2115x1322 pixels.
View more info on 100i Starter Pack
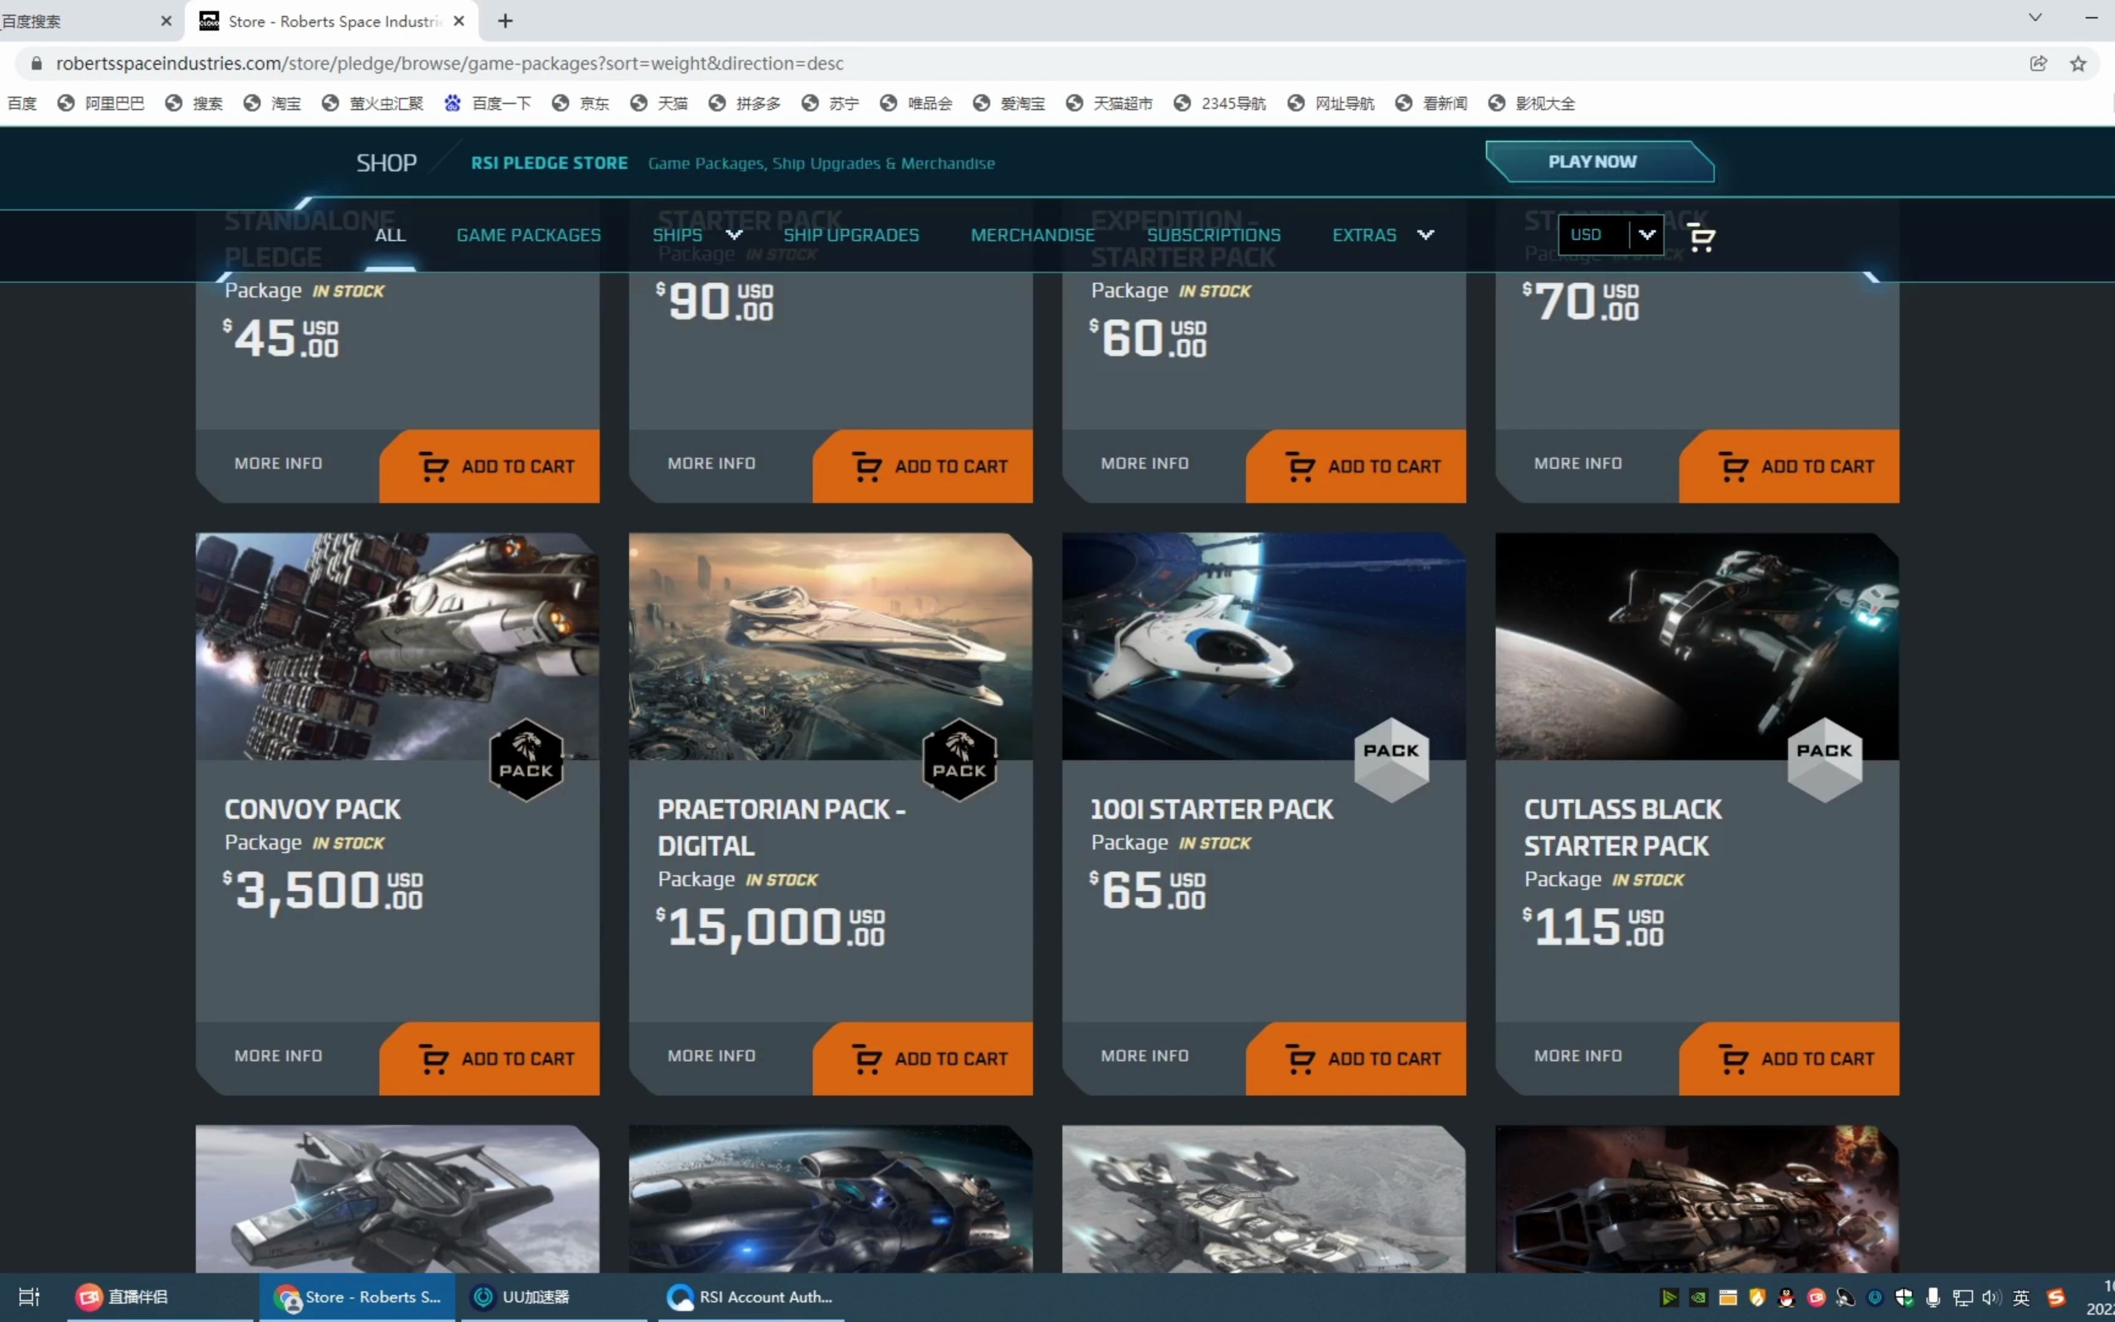click(1145, 1056)
